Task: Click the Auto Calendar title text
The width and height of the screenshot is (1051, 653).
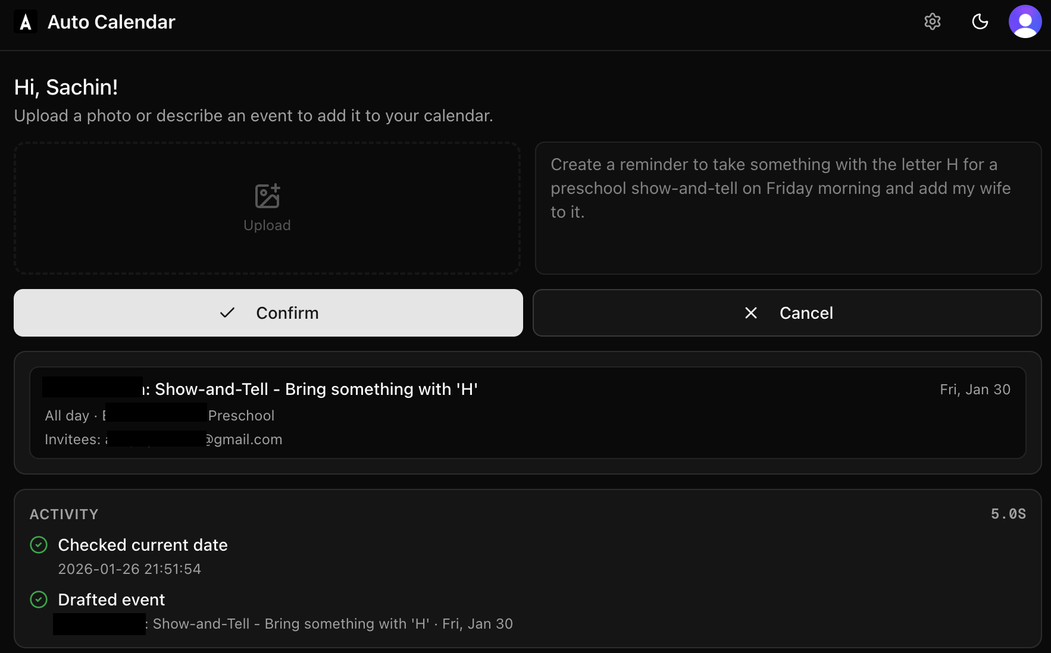Action: click(111, 22)
